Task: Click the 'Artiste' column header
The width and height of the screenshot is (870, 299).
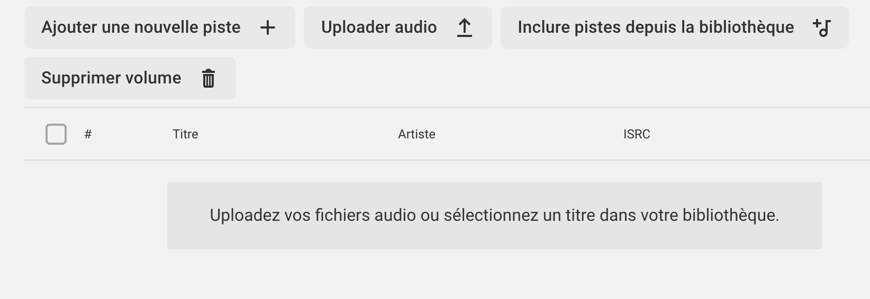Action: [416, 134]
